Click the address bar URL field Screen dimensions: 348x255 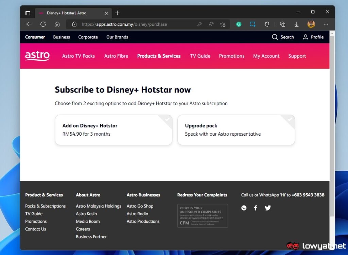(136, 24)
